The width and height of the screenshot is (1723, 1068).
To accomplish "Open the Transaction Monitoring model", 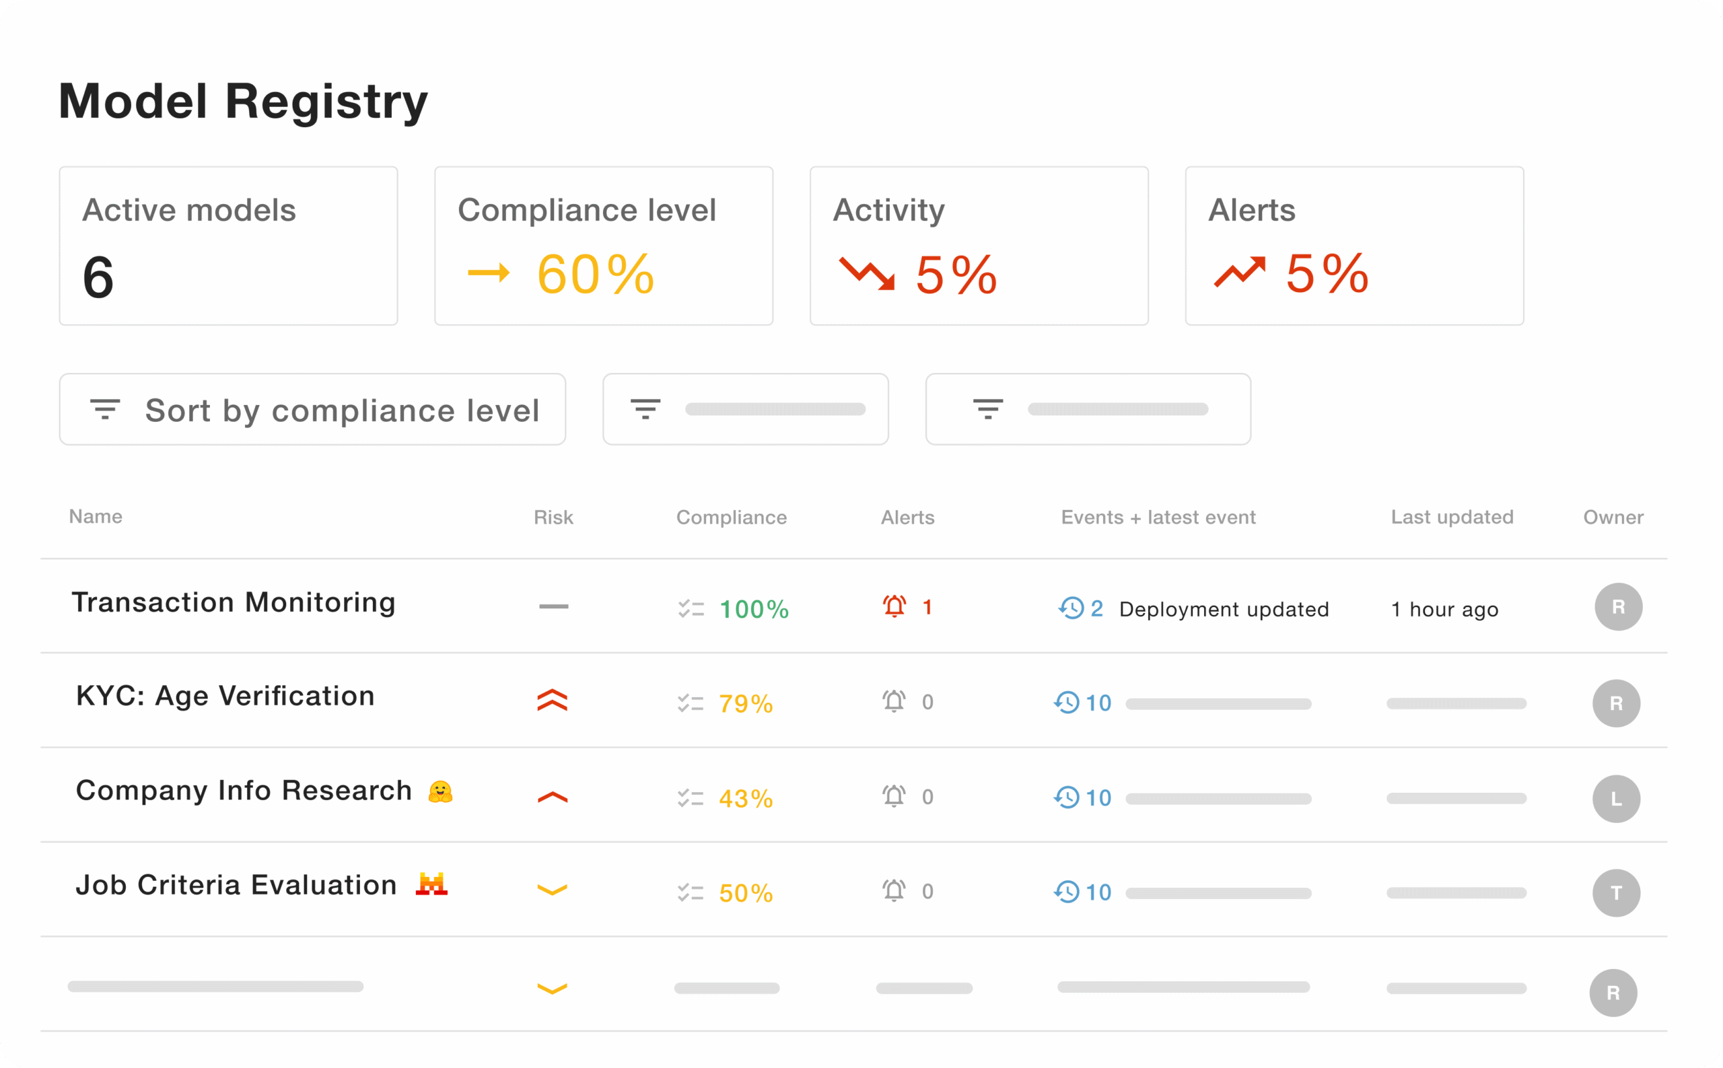I will [x=233, y=602].
